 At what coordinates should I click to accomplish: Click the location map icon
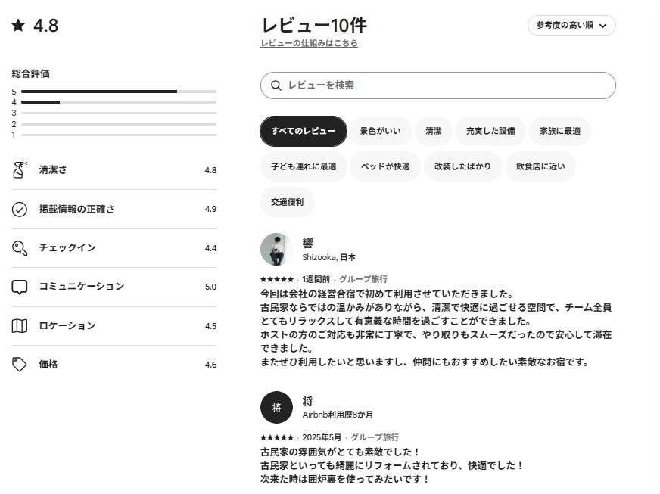(x=20, y=326)
